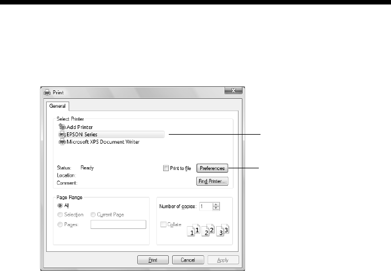Click the 'Status:' label
The image size is (391, 271).
tap(64, 168)
